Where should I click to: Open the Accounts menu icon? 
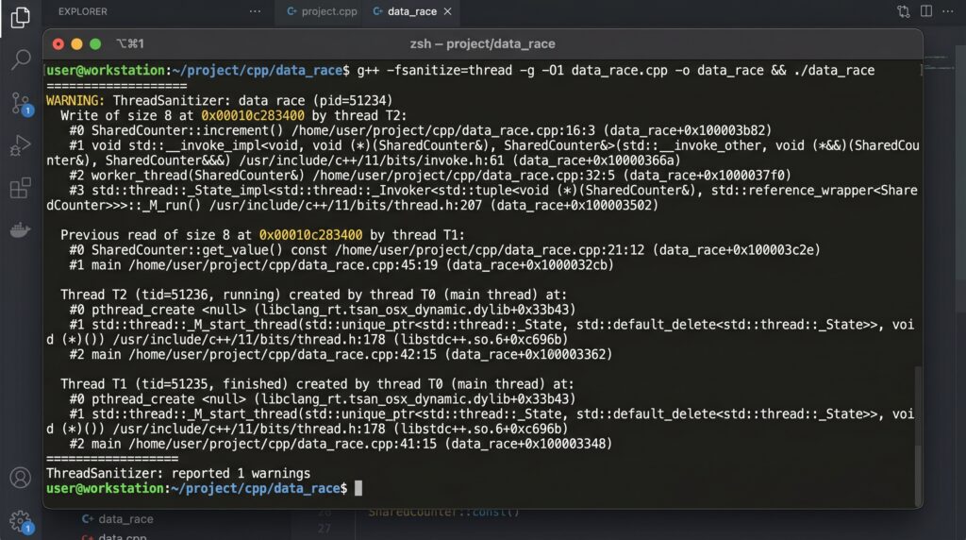[21, 478]
